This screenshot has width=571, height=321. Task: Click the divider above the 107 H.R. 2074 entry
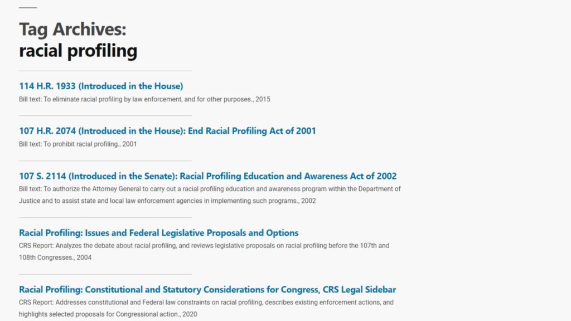pos(105,116)
